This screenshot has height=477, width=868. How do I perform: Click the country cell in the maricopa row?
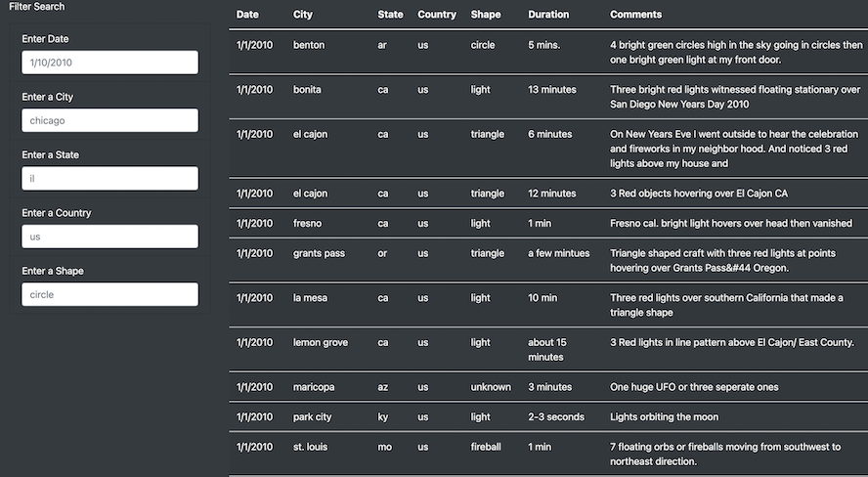423,387
